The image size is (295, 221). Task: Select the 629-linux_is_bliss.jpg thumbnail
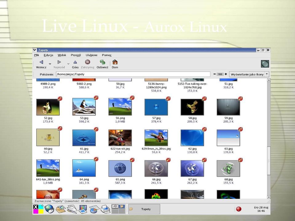(156, 138)
